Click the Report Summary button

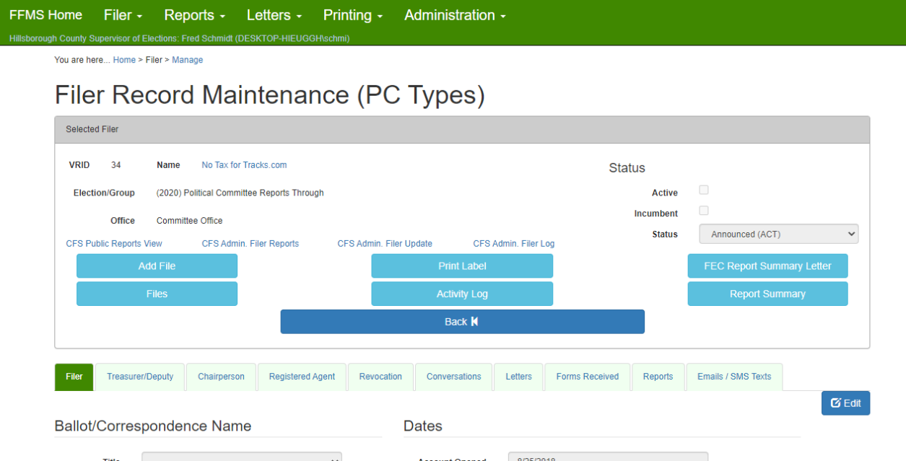click(x=767, y=294)
